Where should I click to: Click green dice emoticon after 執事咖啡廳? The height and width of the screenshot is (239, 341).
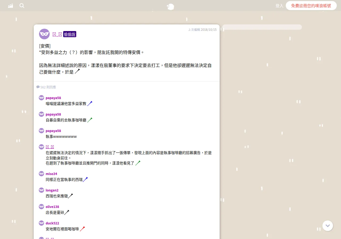[x=90, y=120]
